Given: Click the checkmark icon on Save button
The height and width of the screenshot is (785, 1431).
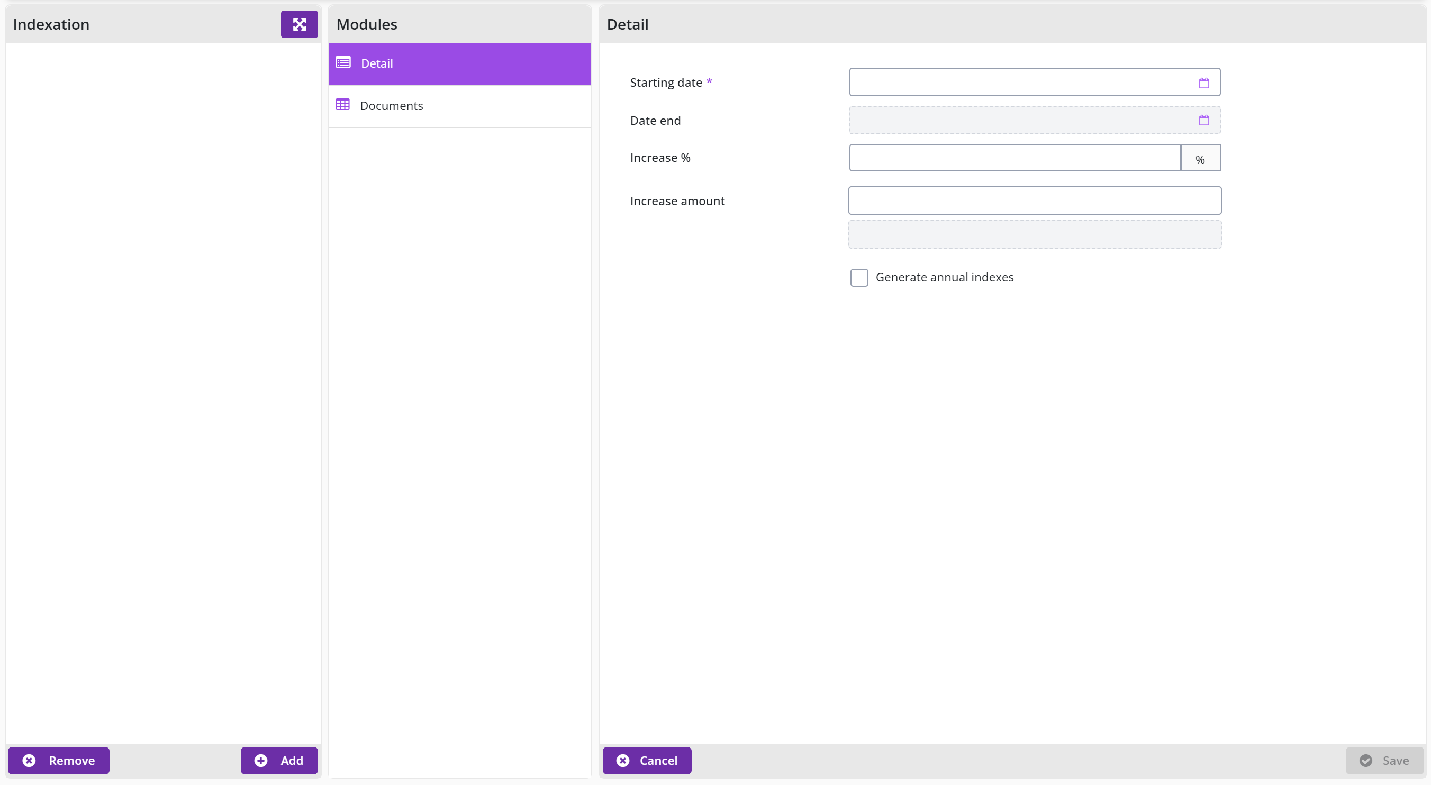Looking at the screenshot, I should click(1365, 761).
